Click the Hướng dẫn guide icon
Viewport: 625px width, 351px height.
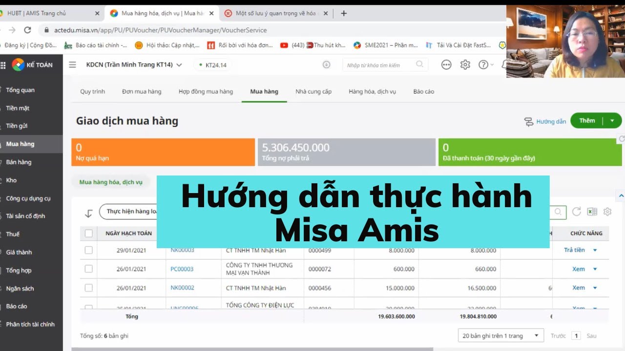point(529,121)
